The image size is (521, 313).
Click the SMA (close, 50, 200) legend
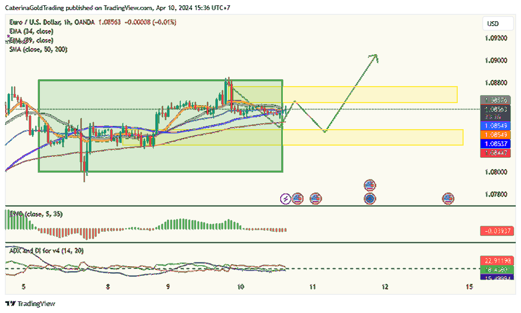[38, 49]
